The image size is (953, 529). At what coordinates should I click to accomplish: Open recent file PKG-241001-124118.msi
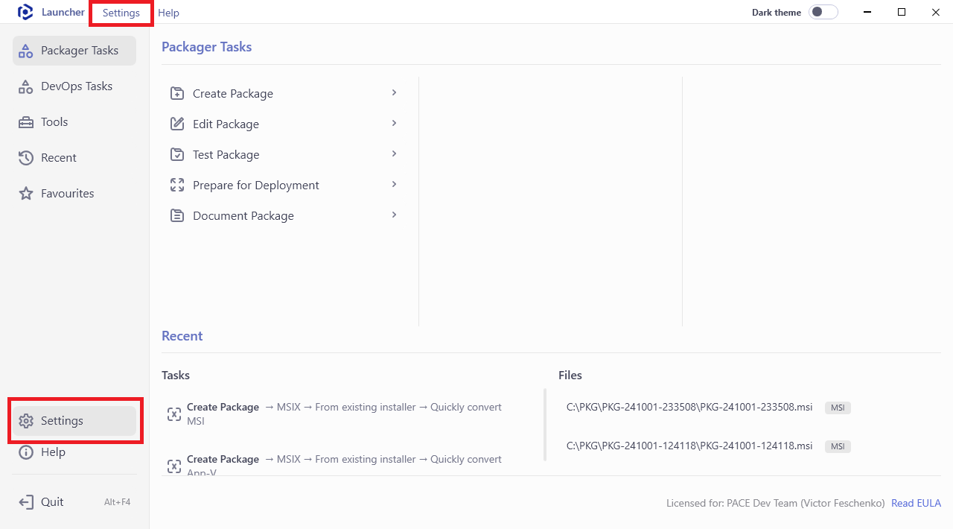click(689, 446)
